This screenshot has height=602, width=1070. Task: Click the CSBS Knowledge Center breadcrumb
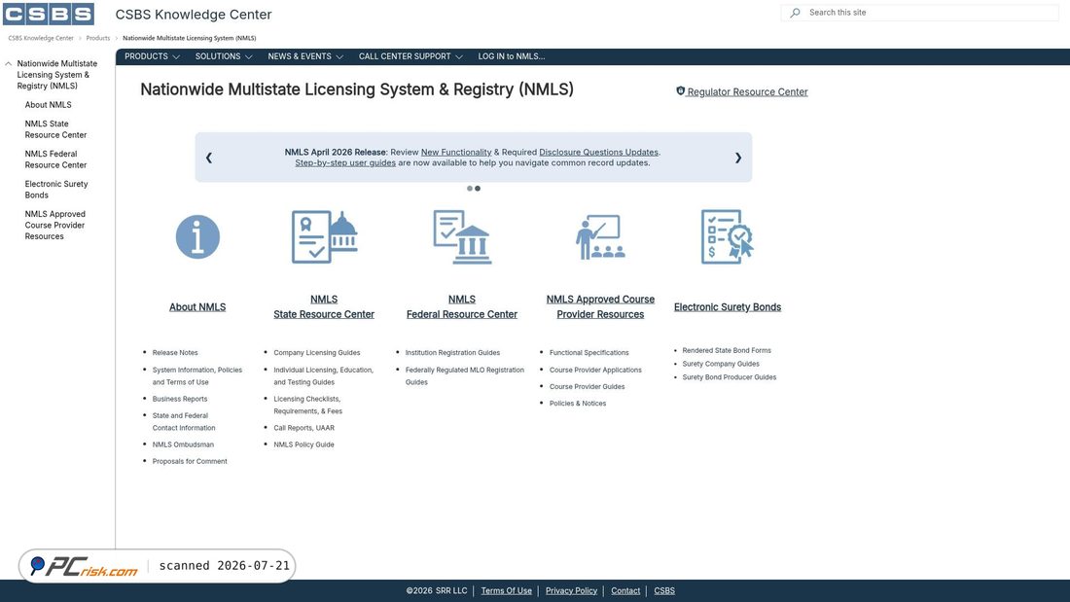(x=41, y=38)
